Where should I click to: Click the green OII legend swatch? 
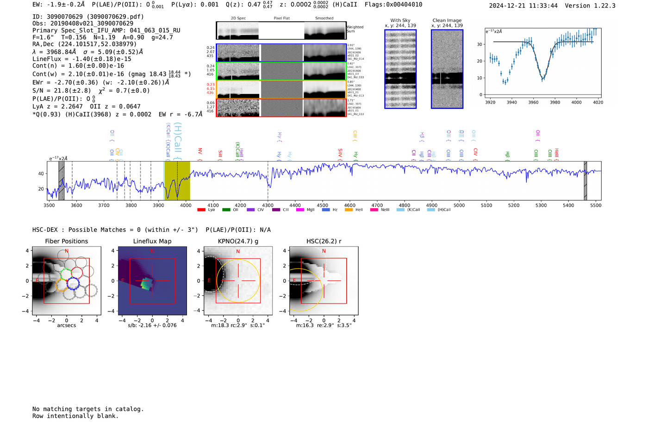pos(226,210)
